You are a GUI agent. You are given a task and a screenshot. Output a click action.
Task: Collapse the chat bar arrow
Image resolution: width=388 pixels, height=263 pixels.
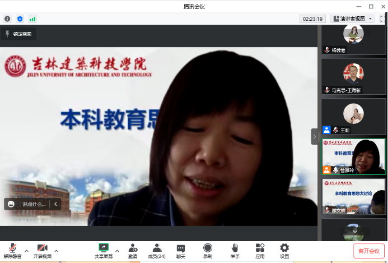coord(55,204)
